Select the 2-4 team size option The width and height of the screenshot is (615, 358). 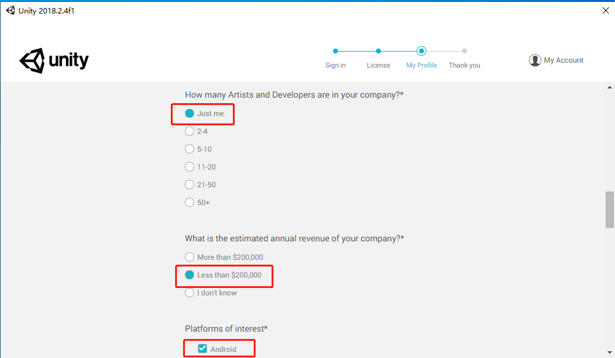point(189,131)
